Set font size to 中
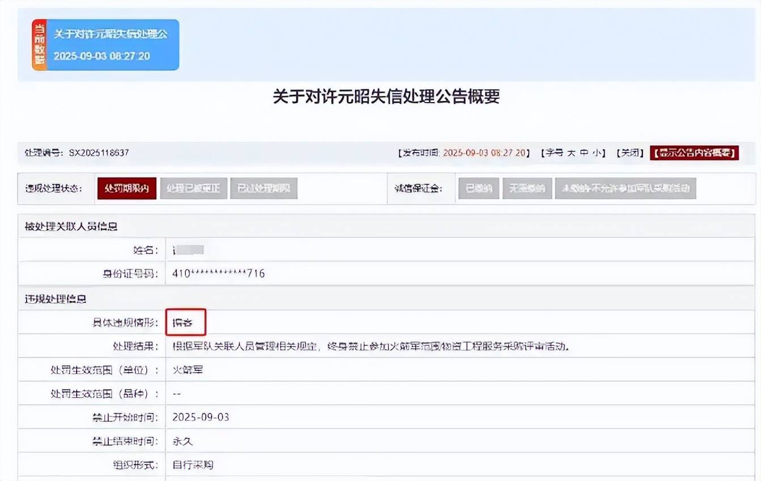 [x=584, y=153]
